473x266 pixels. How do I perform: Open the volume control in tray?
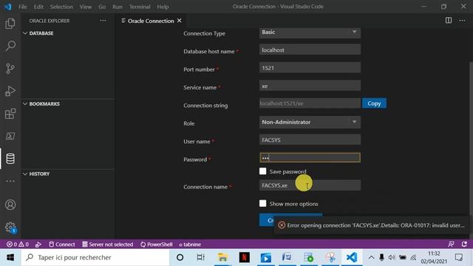click(x=392, y=258)
